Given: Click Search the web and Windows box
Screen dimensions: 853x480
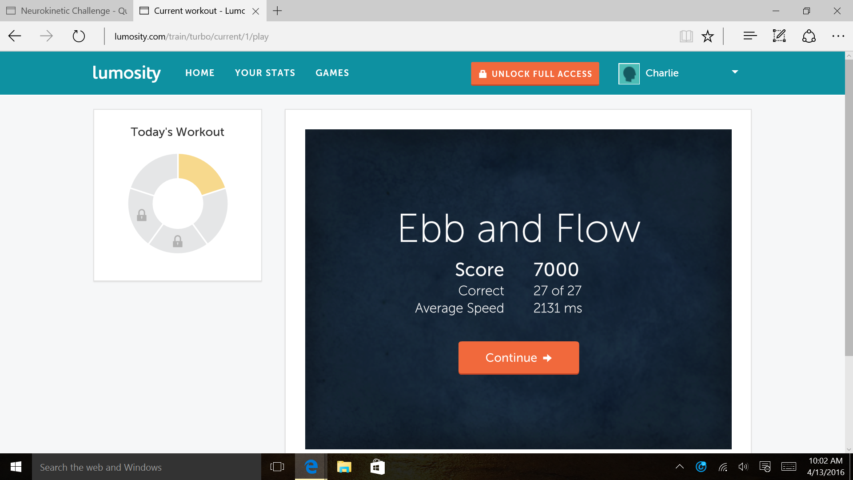Looking at the screenshot, I should (147, 467).
